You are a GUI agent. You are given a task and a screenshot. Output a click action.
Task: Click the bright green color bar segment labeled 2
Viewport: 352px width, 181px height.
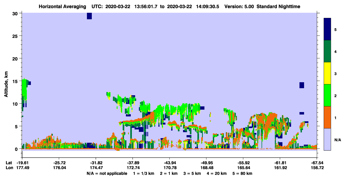[x=327, y=95]
